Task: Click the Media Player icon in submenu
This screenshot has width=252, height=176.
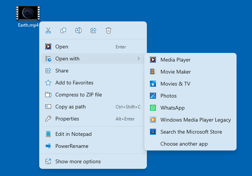Action: pyautogui.click(x=153, y=60)
